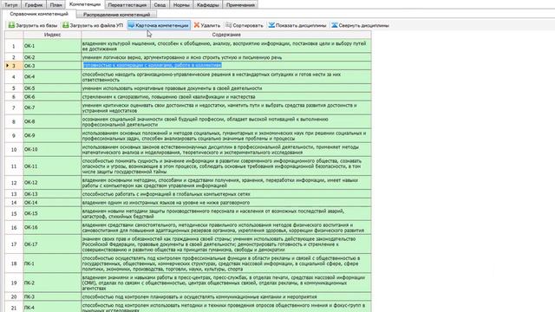Select the 'ПК-1' index cell

[52, 263]
